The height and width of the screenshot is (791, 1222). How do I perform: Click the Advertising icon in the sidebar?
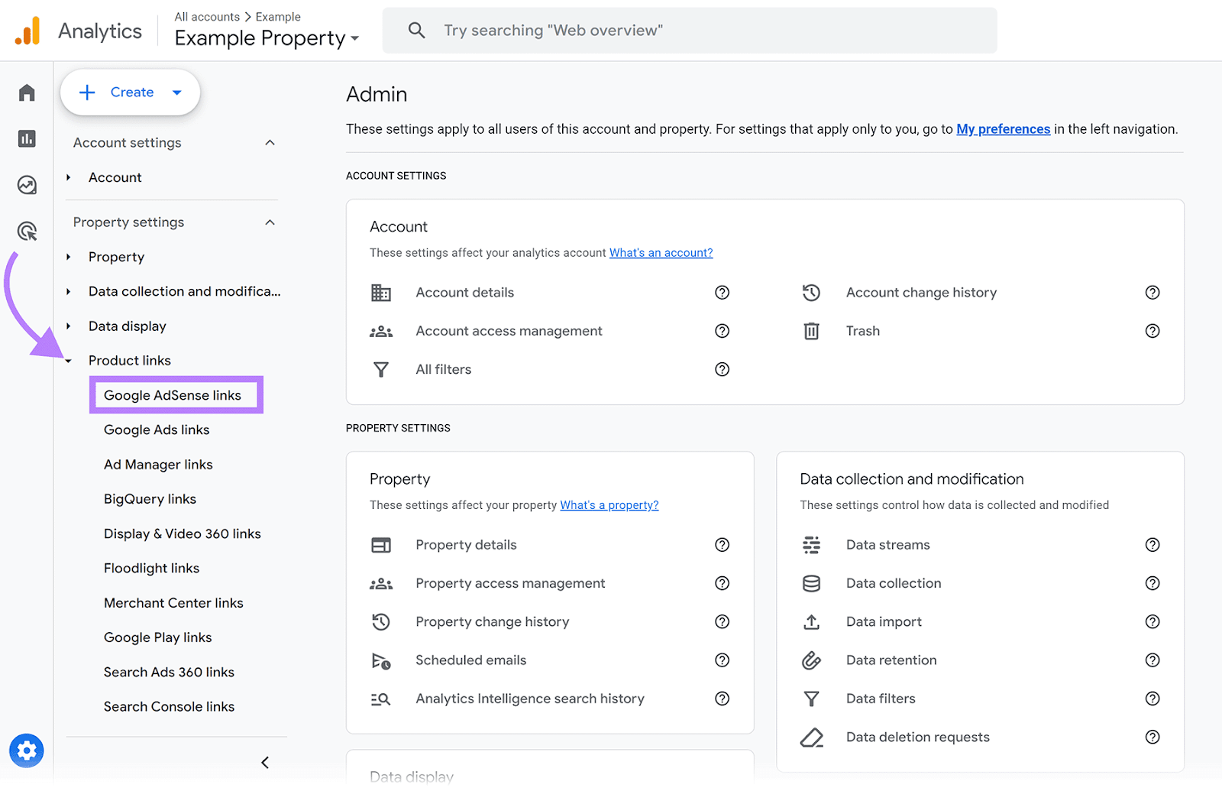[27, 231]
